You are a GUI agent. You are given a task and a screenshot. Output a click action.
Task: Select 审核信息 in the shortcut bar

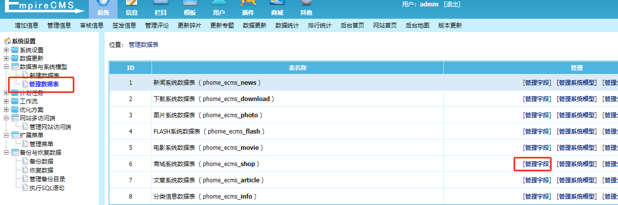click(x=92, y=26)
